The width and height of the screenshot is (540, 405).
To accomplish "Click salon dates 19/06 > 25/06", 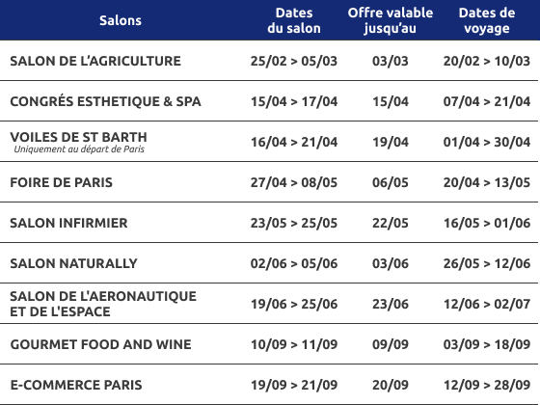I will coord(294,304).
